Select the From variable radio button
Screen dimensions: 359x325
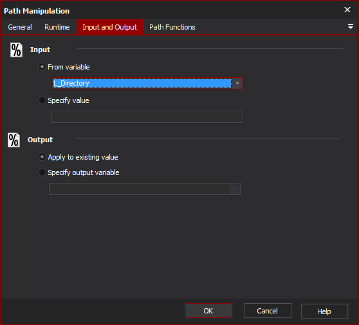42,67
